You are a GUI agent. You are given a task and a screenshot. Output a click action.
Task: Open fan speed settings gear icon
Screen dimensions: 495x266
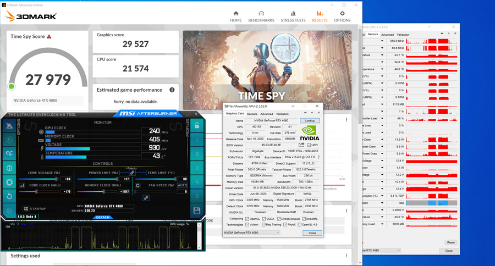pyautogui.click(x=137, y=186)
